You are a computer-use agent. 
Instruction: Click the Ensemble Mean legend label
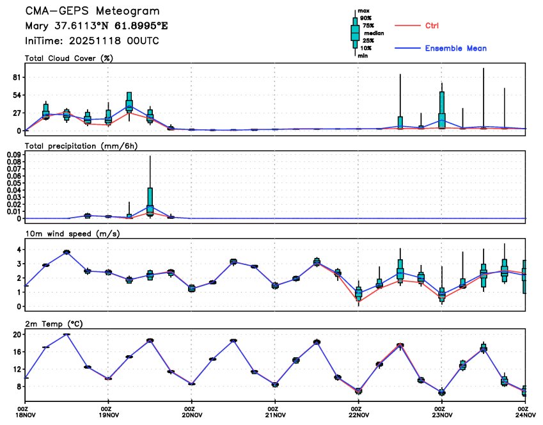[456, 48]
